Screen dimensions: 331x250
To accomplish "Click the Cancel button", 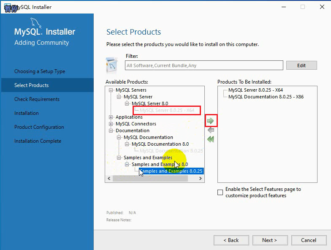I will pos(309,240).
